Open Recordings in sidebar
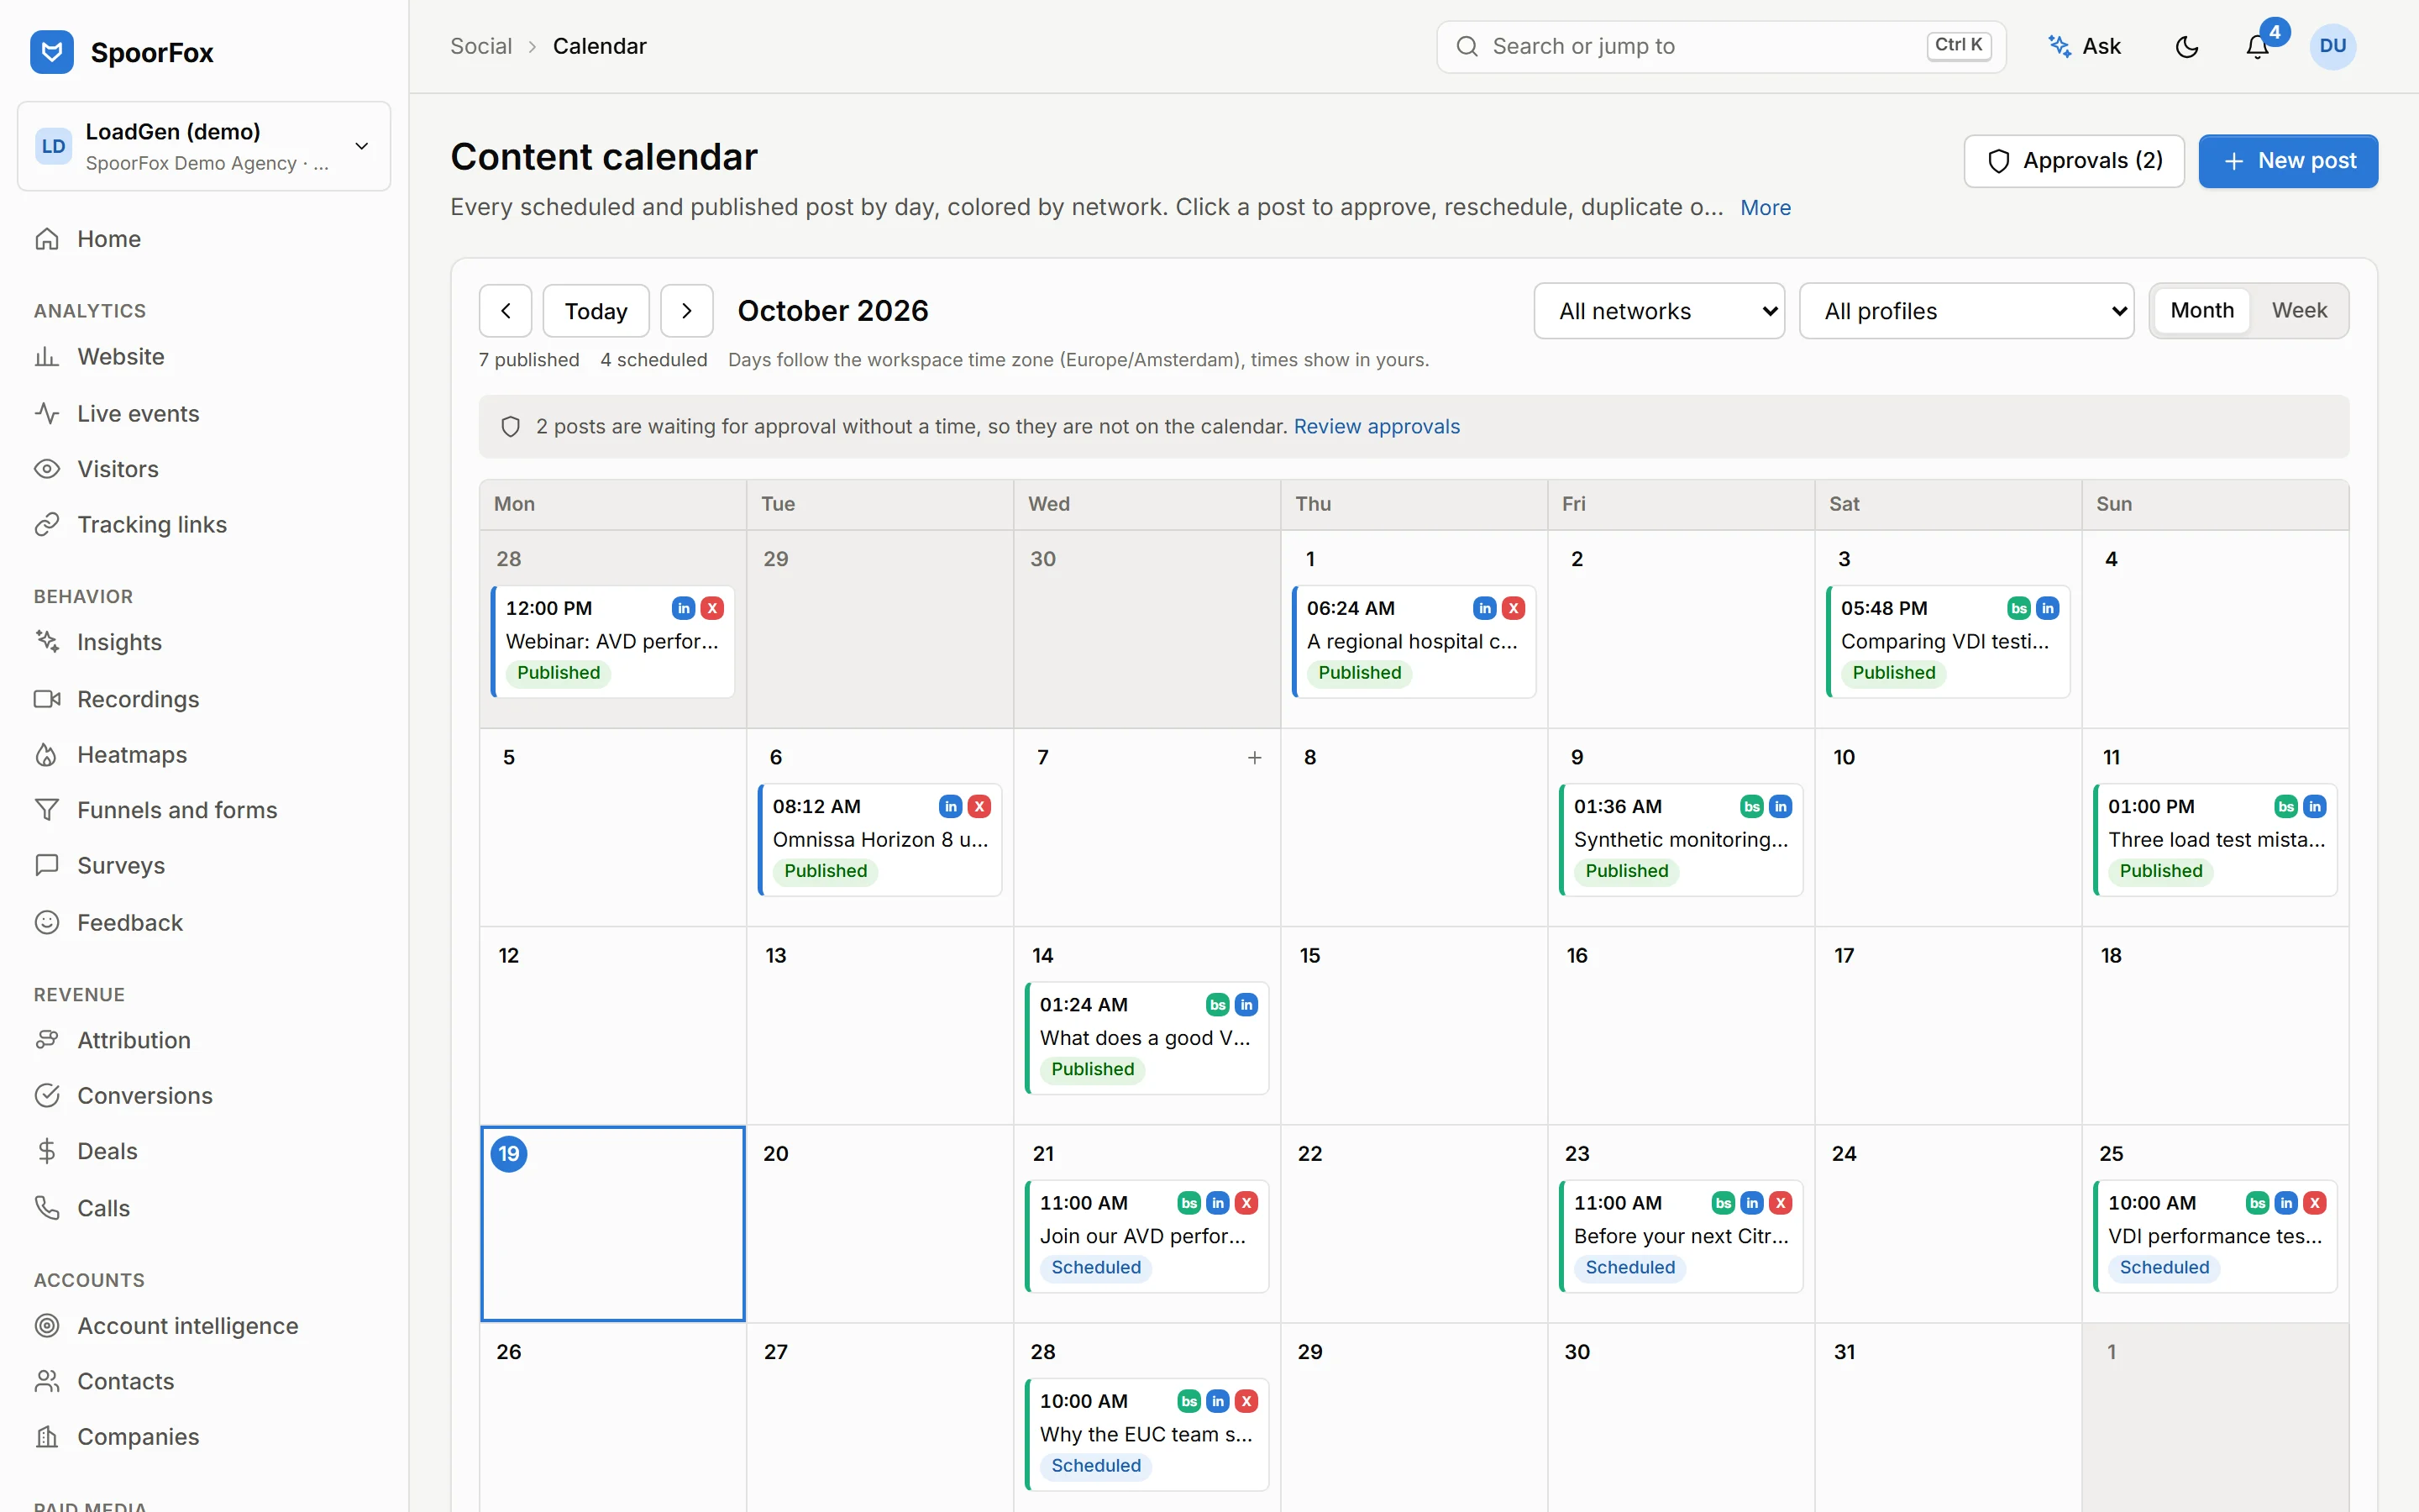 204,699
